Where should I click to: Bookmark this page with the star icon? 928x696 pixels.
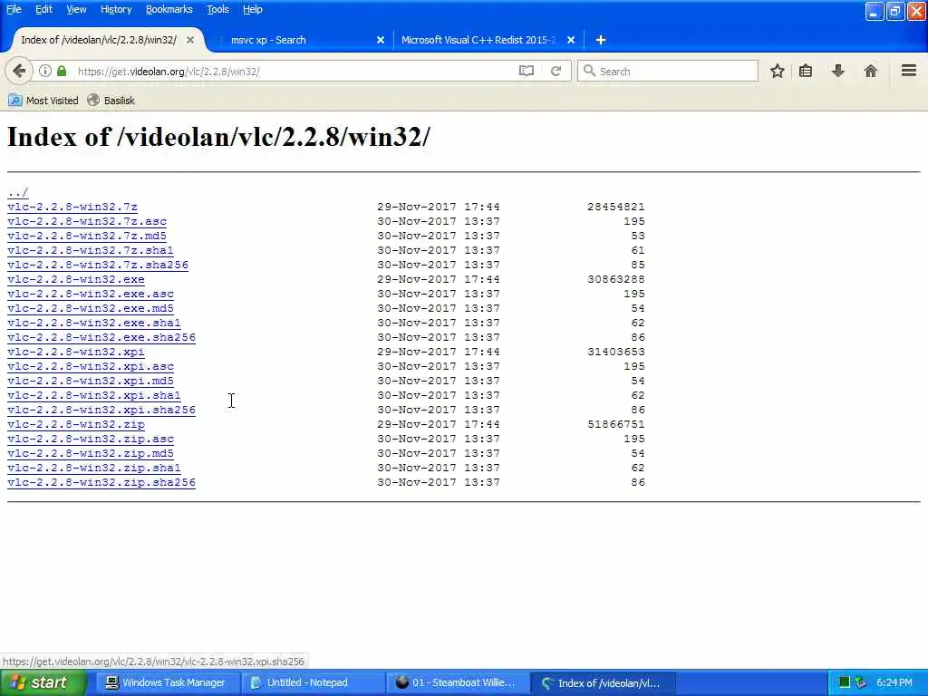[x=777, y=71]
